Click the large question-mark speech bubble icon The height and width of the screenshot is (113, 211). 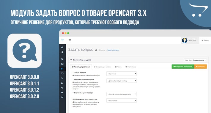tap(24, 51)
